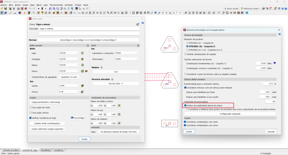Open Calcular menu

point(78,5)
